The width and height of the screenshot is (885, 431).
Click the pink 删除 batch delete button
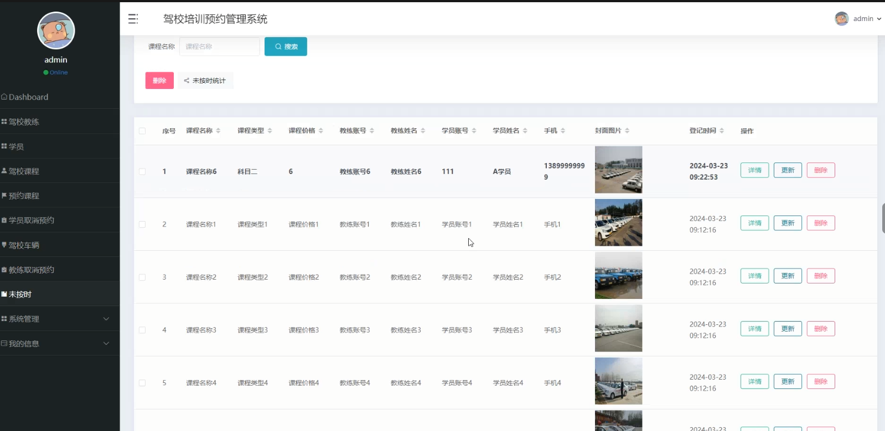[x=159, y=81]
